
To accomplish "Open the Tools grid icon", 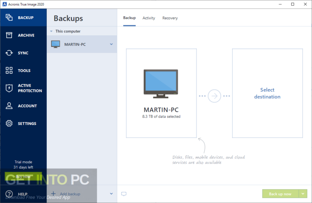I will coord(9,70).
